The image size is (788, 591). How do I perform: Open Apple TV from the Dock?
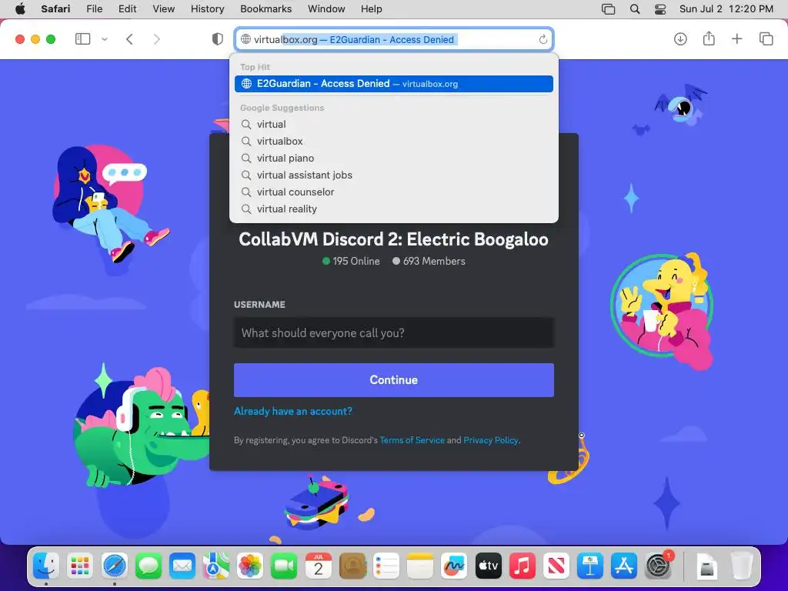(489, 566)
